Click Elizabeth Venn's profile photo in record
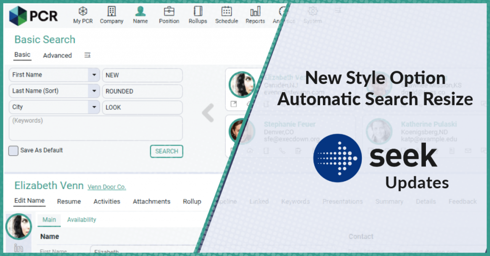This screenshot has width=490, height=256. pos(19,227)
